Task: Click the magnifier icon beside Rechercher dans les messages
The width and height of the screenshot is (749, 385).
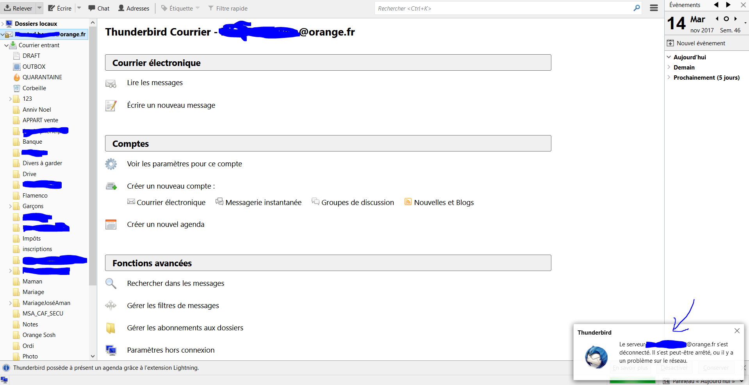Action: (111, 283)
